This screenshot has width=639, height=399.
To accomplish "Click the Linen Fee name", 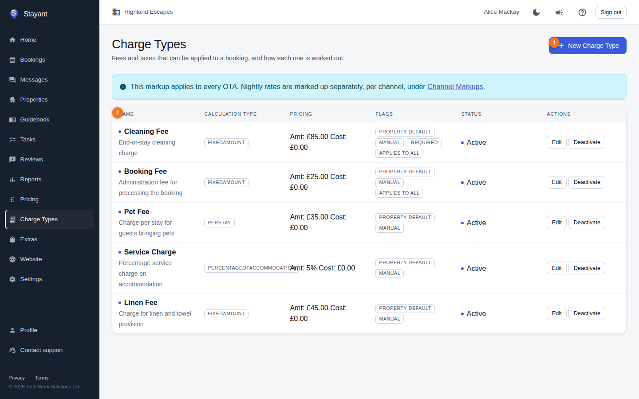I will (141, 303).
